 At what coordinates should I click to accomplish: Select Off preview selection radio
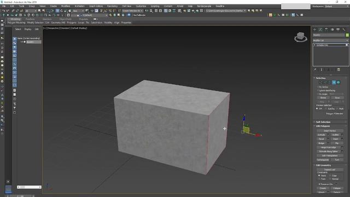coord(317,108)
